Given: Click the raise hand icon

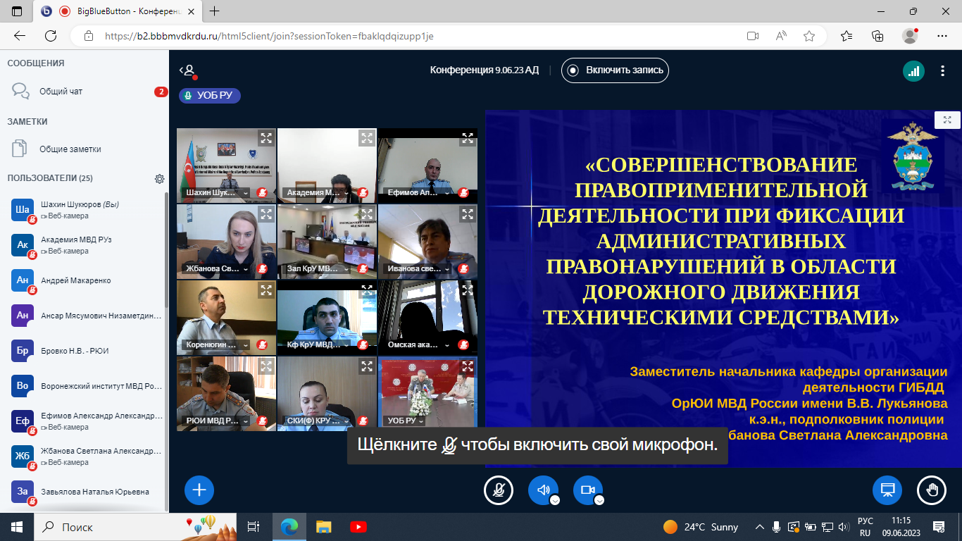Looking at the screenshot, I should [x=931, y=490].
